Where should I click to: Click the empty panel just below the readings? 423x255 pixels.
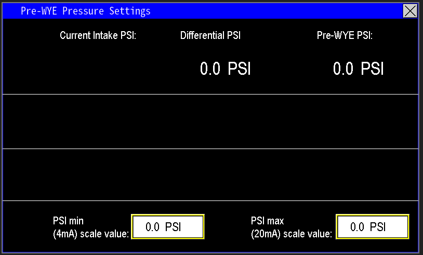click(210, 122)
